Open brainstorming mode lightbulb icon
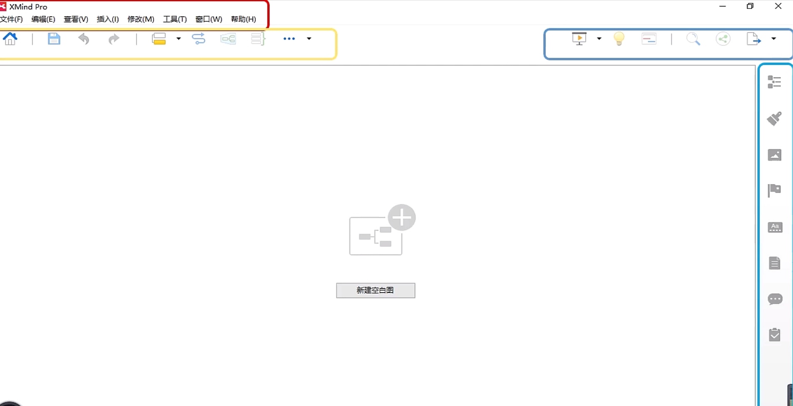 [x=619, y=39]
